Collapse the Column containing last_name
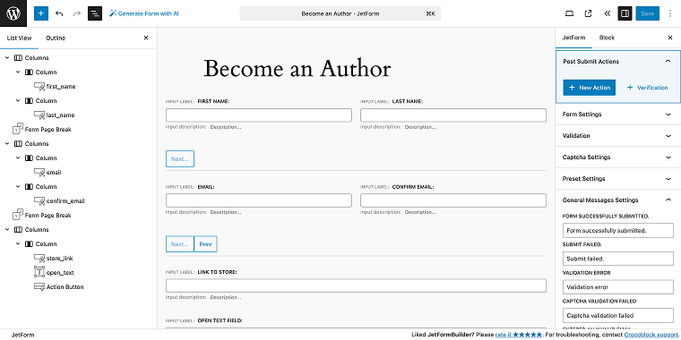Viewport: 681px width, 340px height. pos(18,100)
